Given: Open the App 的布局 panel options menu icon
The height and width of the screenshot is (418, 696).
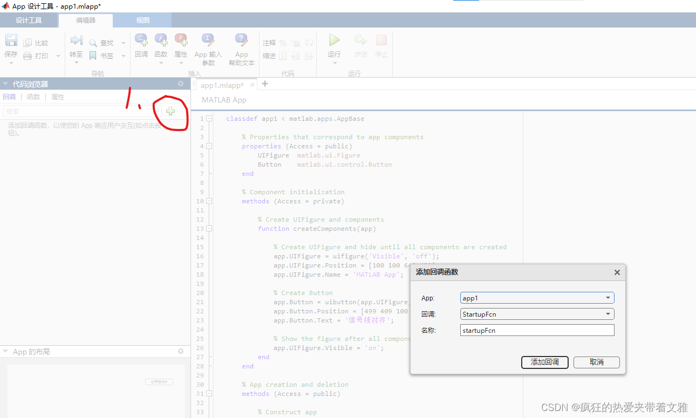Looking at the screenshot, I should point(181,351).
